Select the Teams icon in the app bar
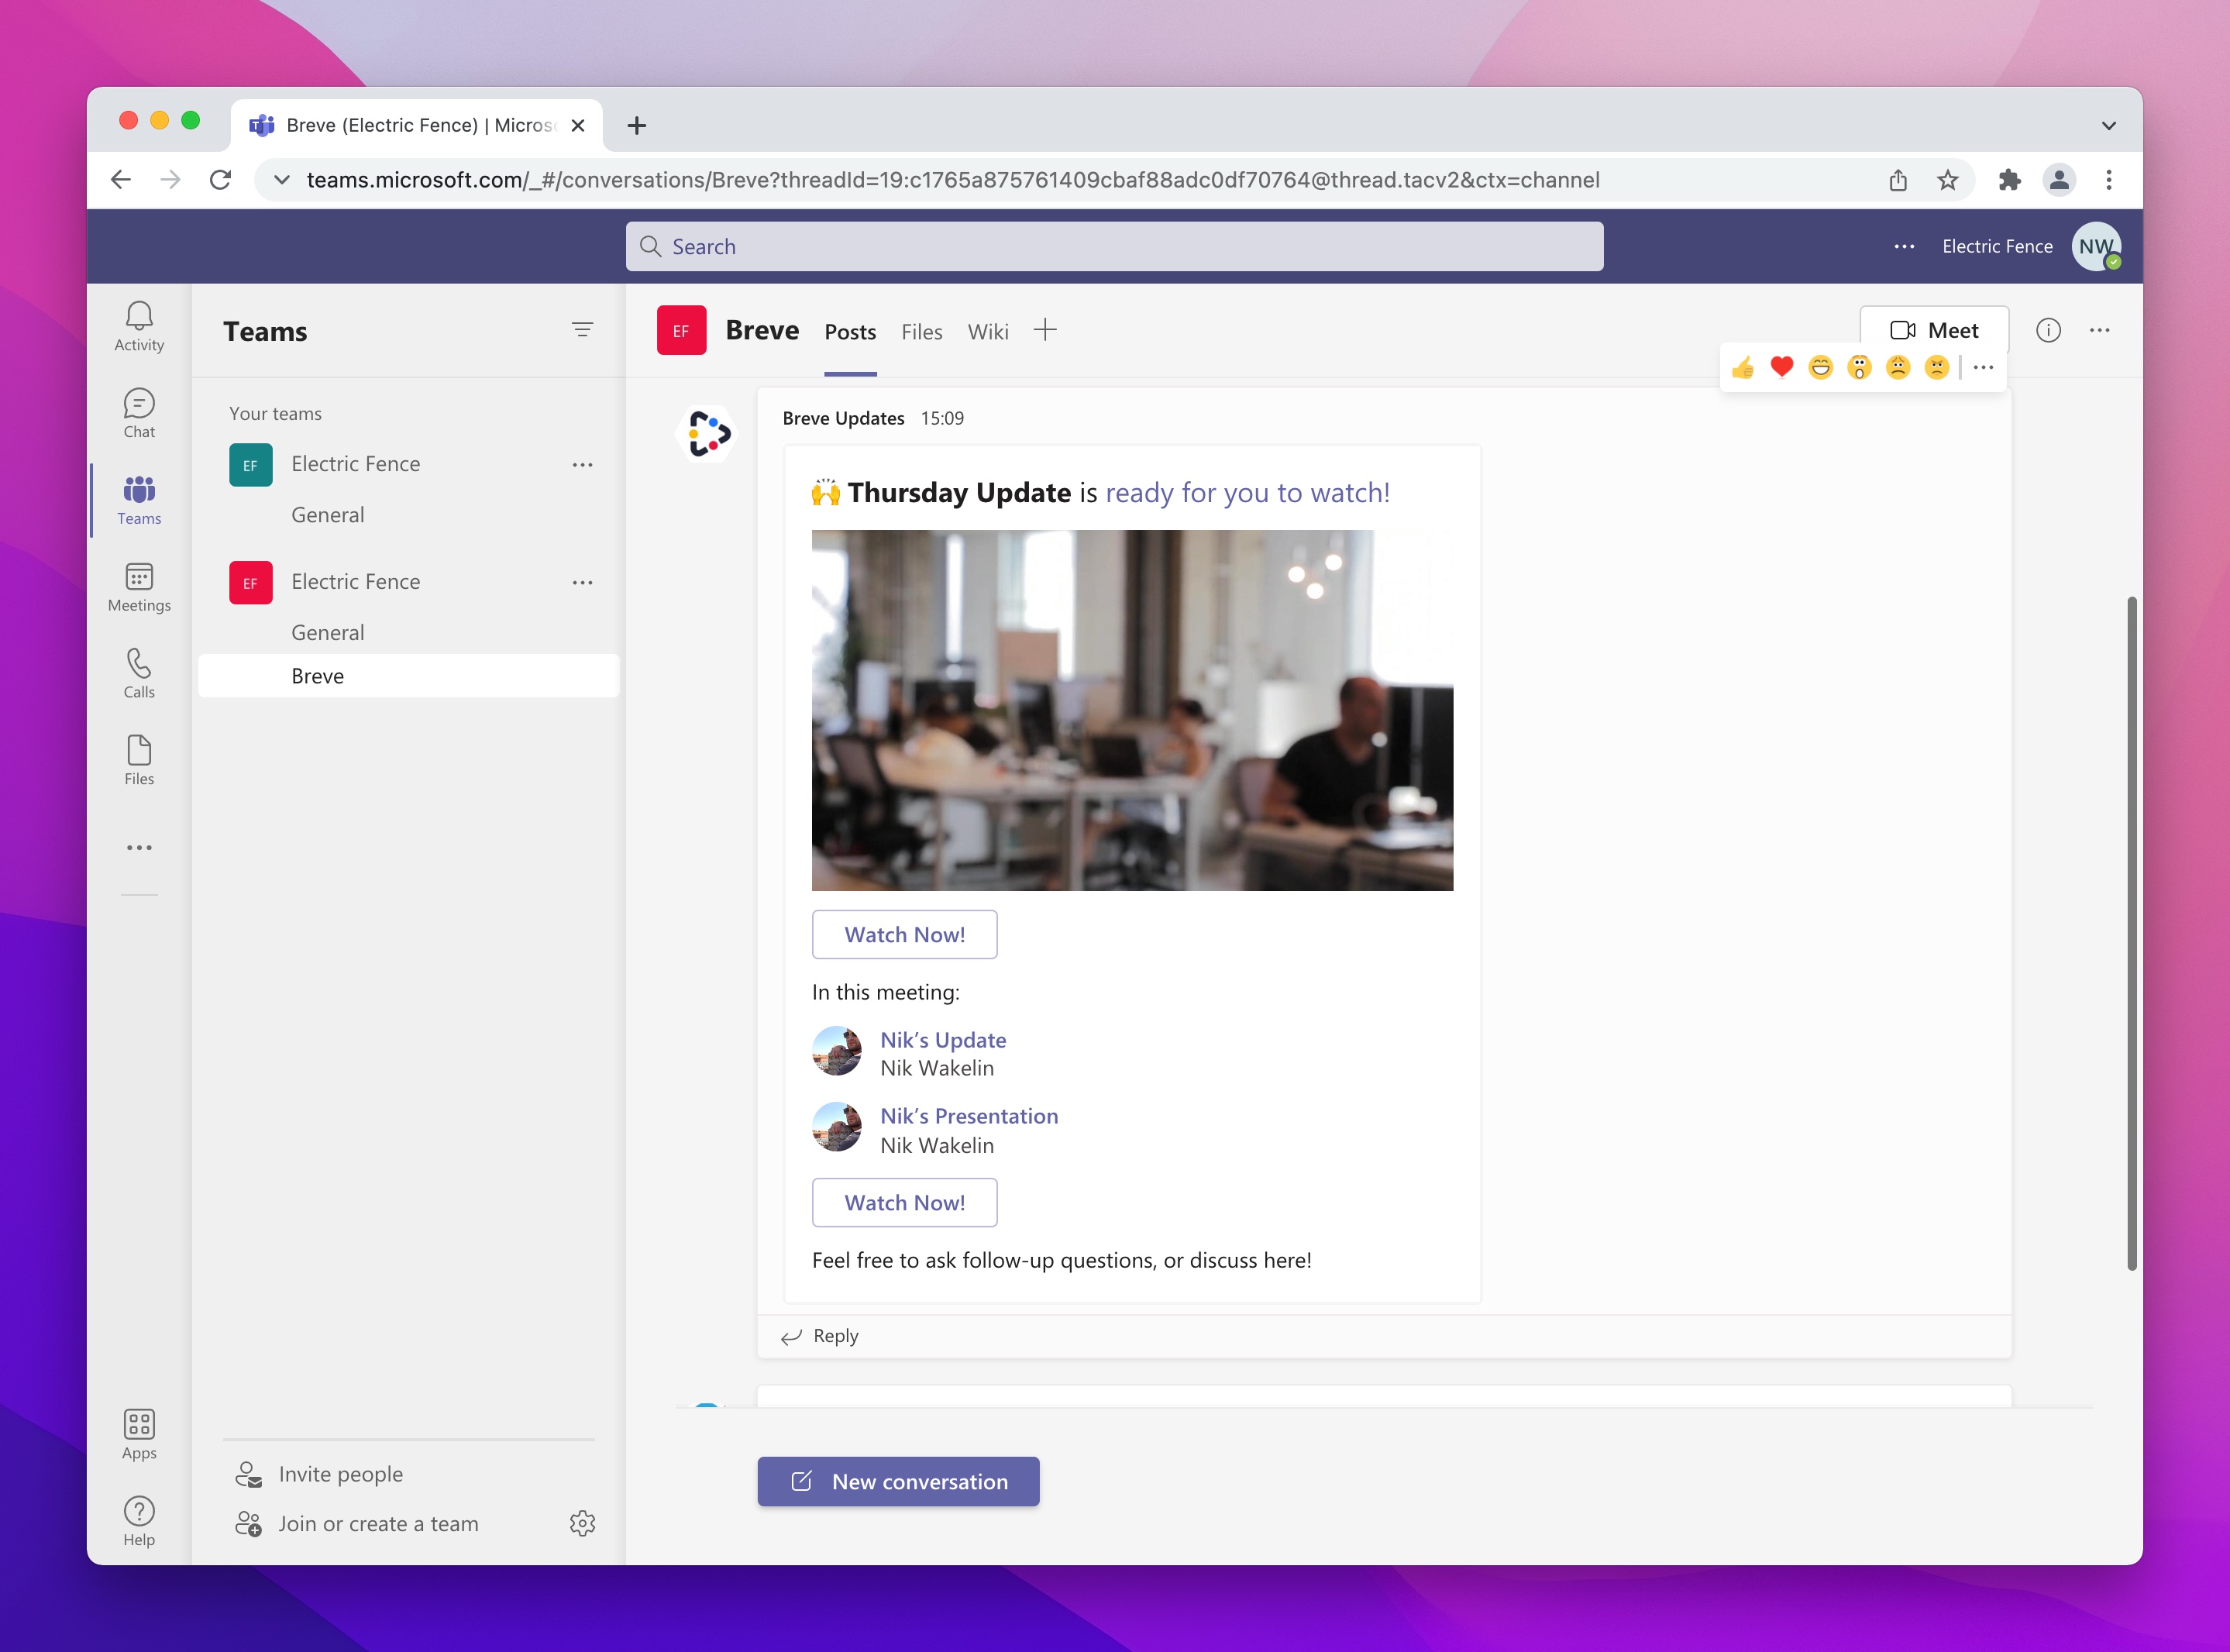The width and height of the screenshot is (2230, 1652). [x=139, y=500]
